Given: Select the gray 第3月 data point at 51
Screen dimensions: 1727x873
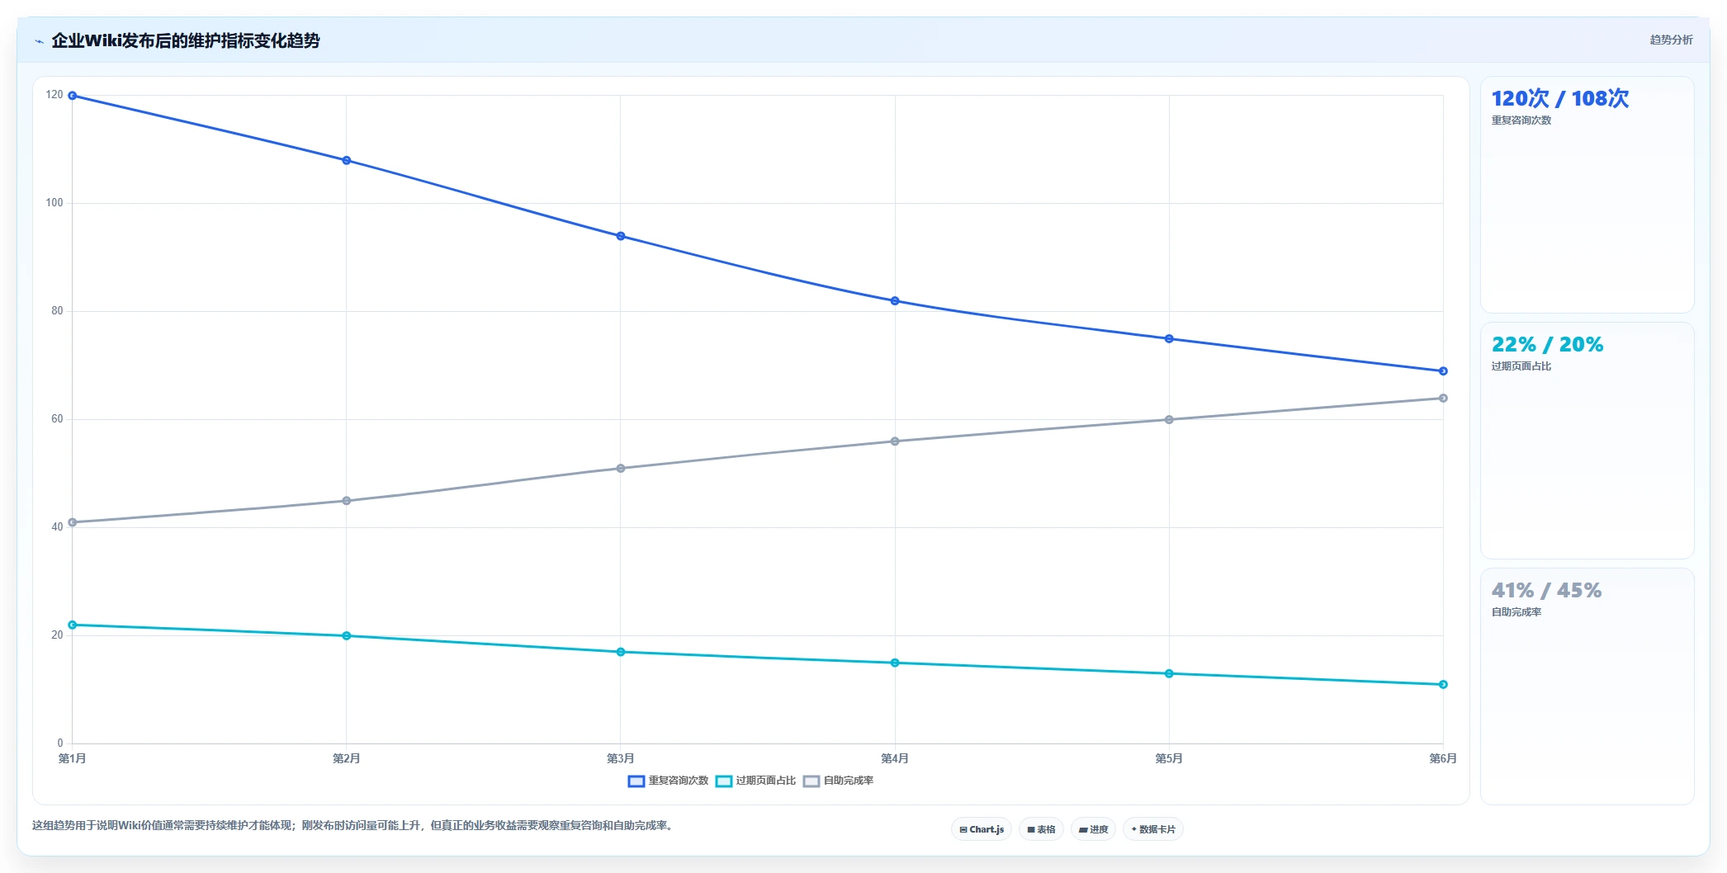Looking at the screenshot, I should click(621, 469).
